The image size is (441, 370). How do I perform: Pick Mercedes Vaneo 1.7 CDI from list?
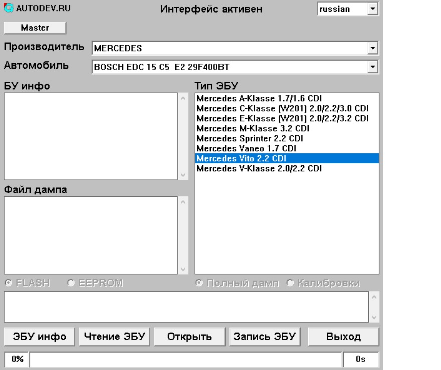pyautogui.click(x=247, y=148)
